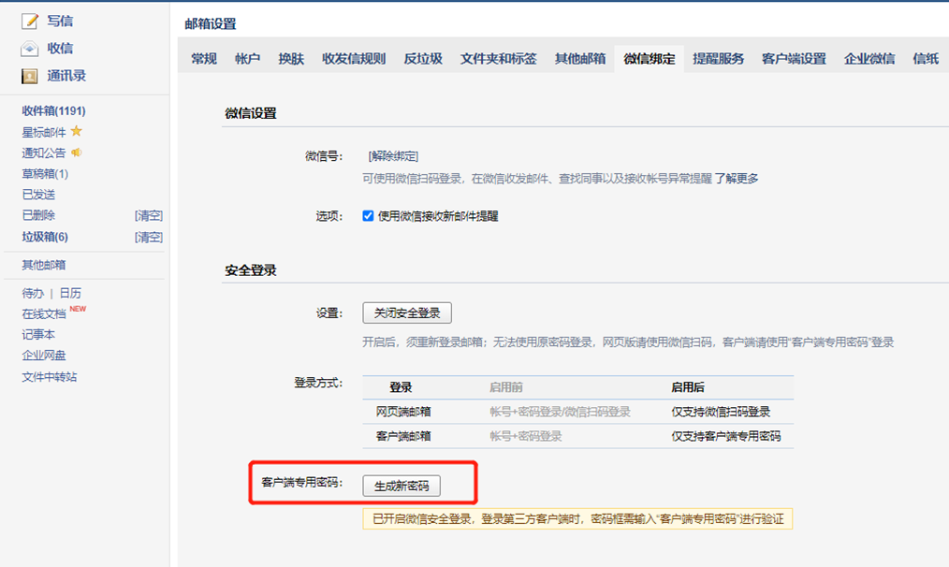Switch to the 企业微信 tab

tap(869, 59)
